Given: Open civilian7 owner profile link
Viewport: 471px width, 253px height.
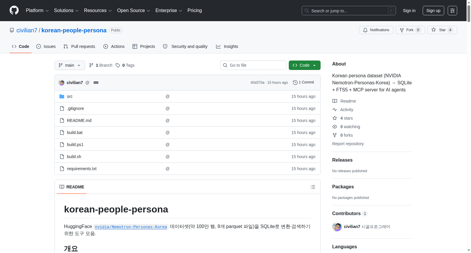Looking at the screenshot, I should 27,30.
